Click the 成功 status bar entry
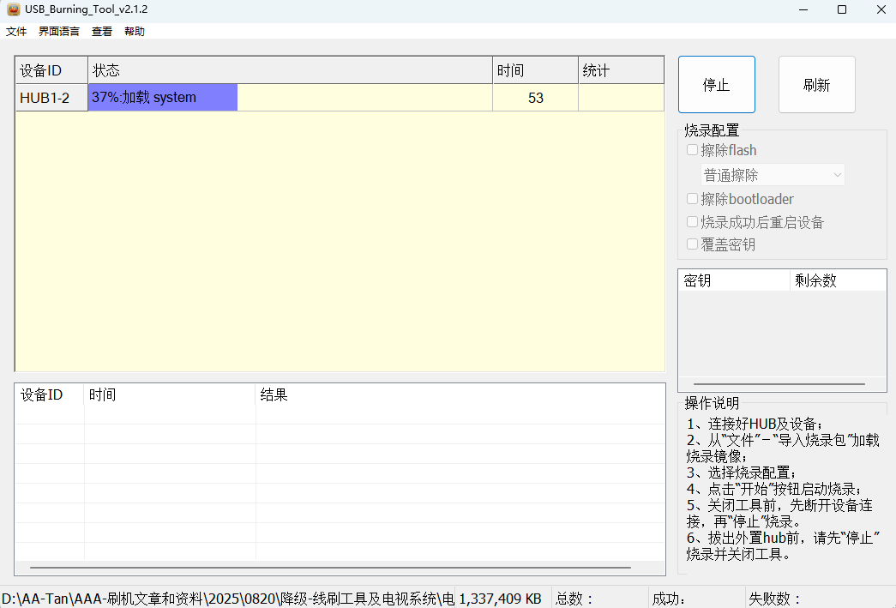Viewport: 896px width, 608px height. pos(669,599)
